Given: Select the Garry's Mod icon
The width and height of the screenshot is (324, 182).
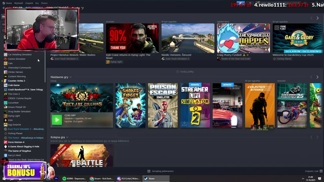Looking at the screenshot, I should click(x=5, y=155).
